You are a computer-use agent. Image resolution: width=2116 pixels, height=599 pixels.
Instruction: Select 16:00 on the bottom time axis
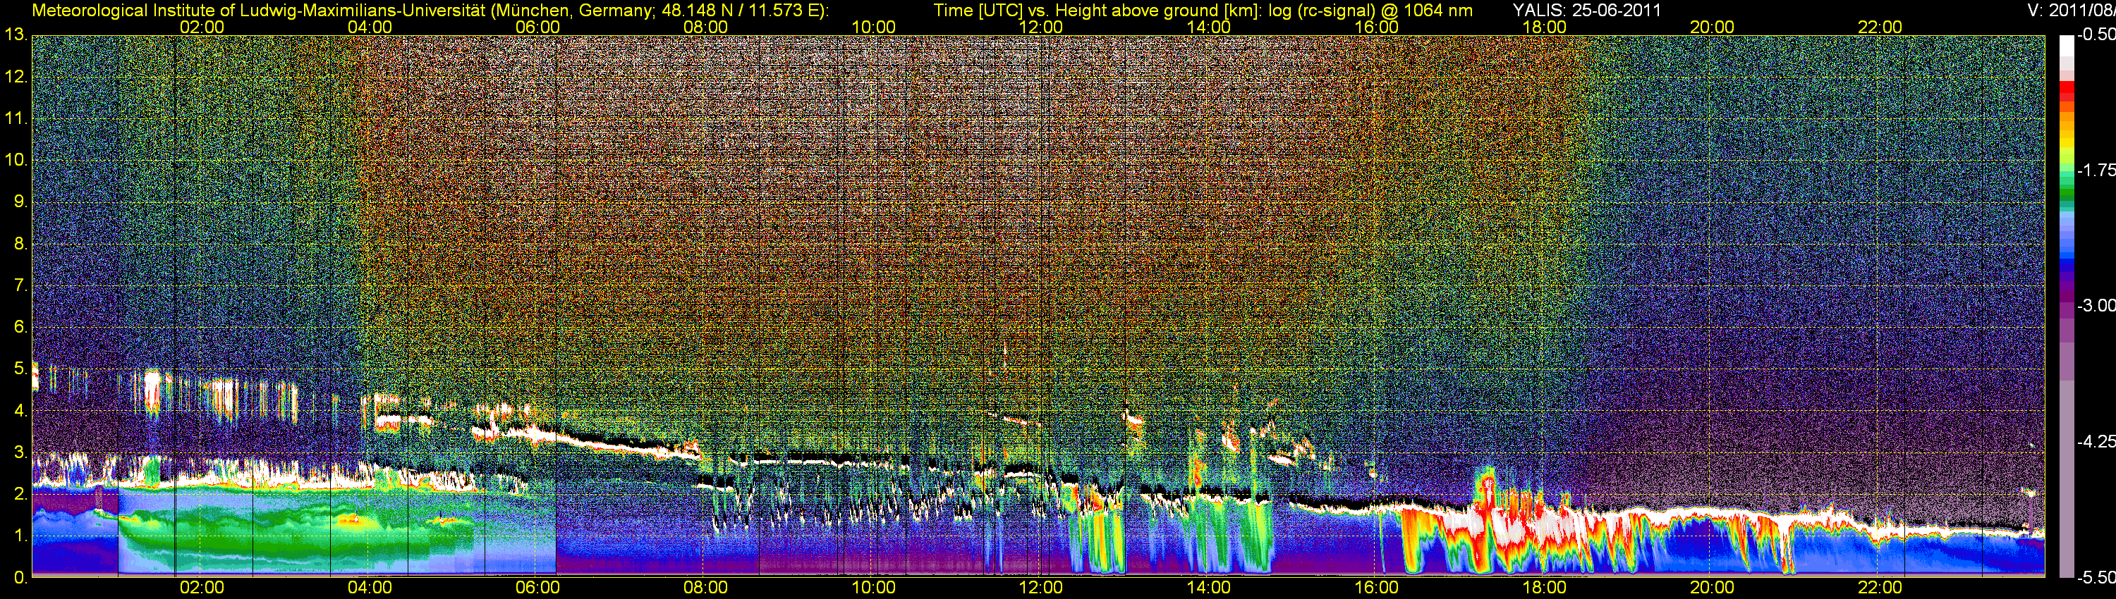[x=1377, y=588]
